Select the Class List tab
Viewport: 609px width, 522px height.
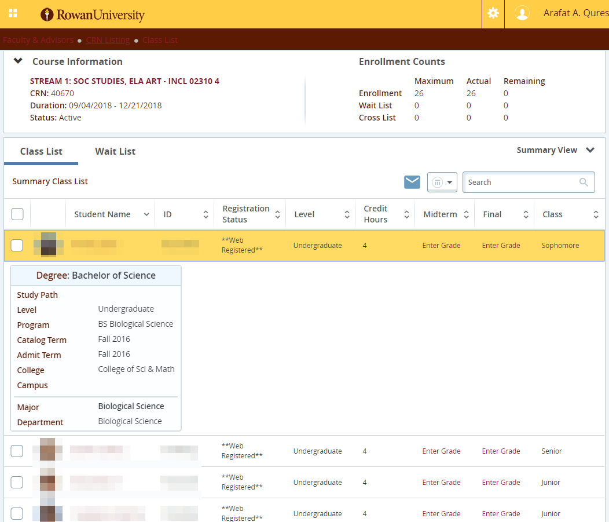coord(41,151)
